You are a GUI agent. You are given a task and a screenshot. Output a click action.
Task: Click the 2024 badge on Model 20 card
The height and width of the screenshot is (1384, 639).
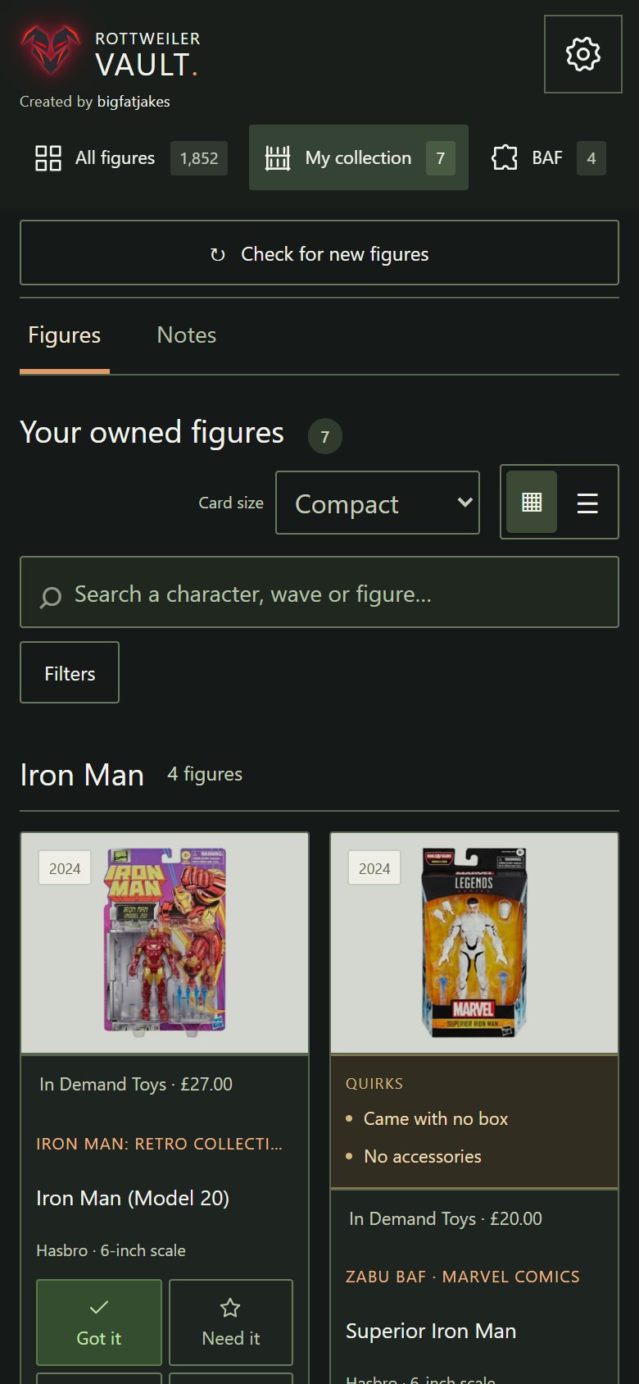coord(65,868)
